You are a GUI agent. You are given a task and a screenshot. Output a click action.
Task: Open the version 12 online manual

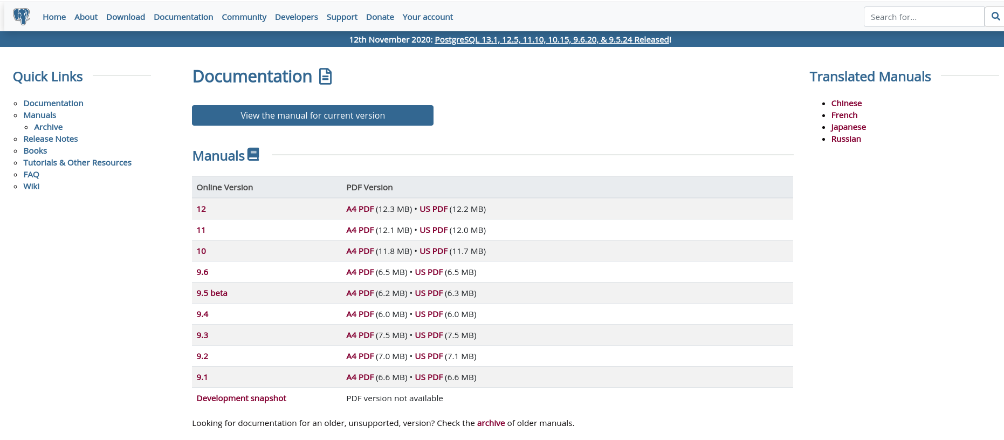click(x=201, y=209)
